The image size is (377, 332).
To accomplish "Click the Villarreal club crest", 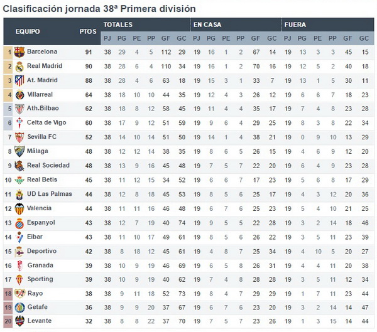I will tap(19, 95).
